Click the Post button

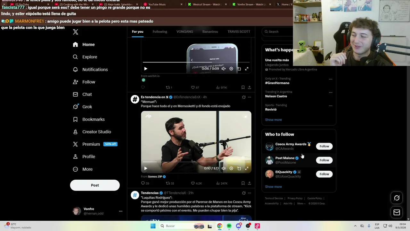pos(95,185)
